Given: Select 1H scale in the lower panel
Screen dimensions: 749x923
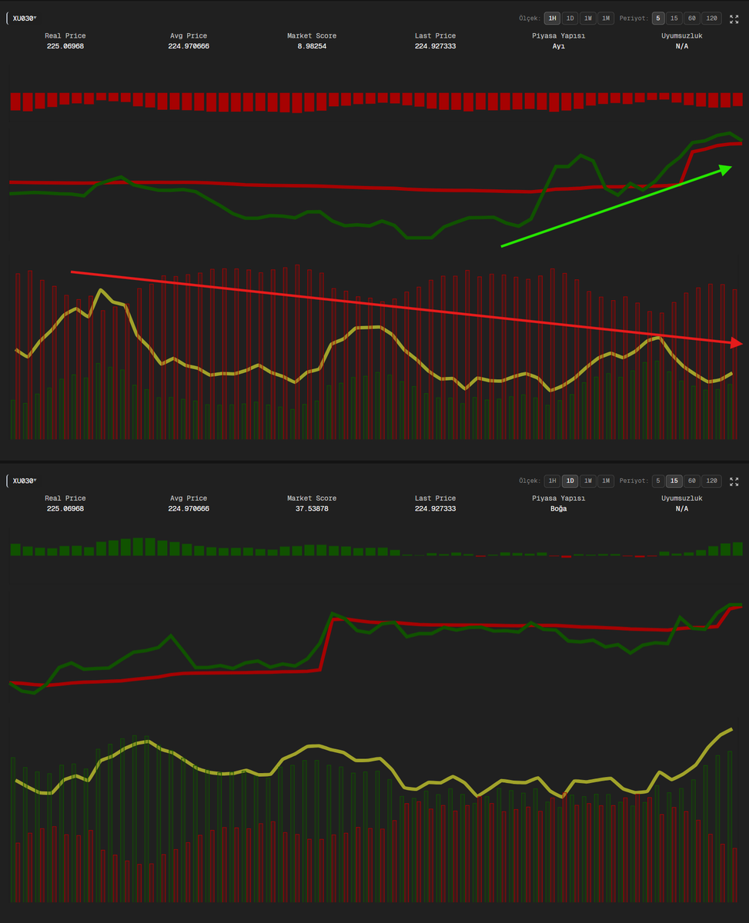Looking at the screenshot, I should pos(552,481).
